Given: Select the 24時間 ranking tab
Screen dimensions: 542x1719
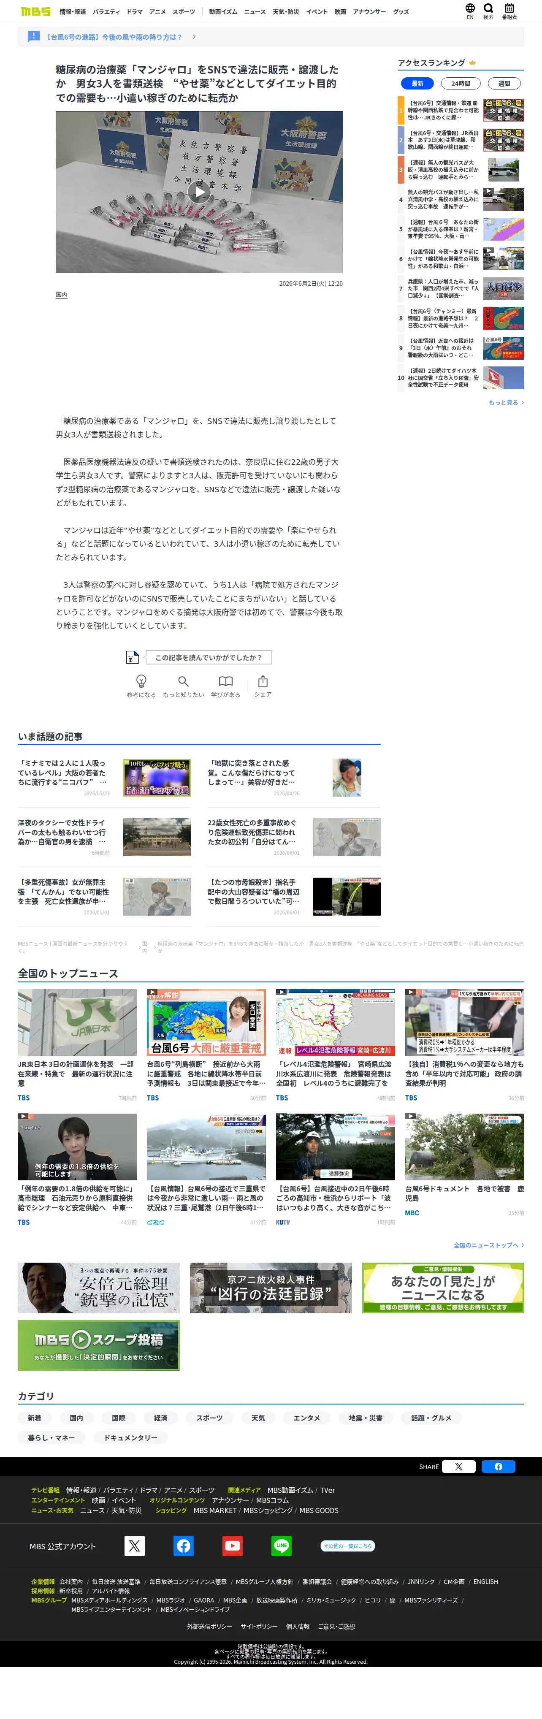Looking at the screenshot, I should point(461,84).
